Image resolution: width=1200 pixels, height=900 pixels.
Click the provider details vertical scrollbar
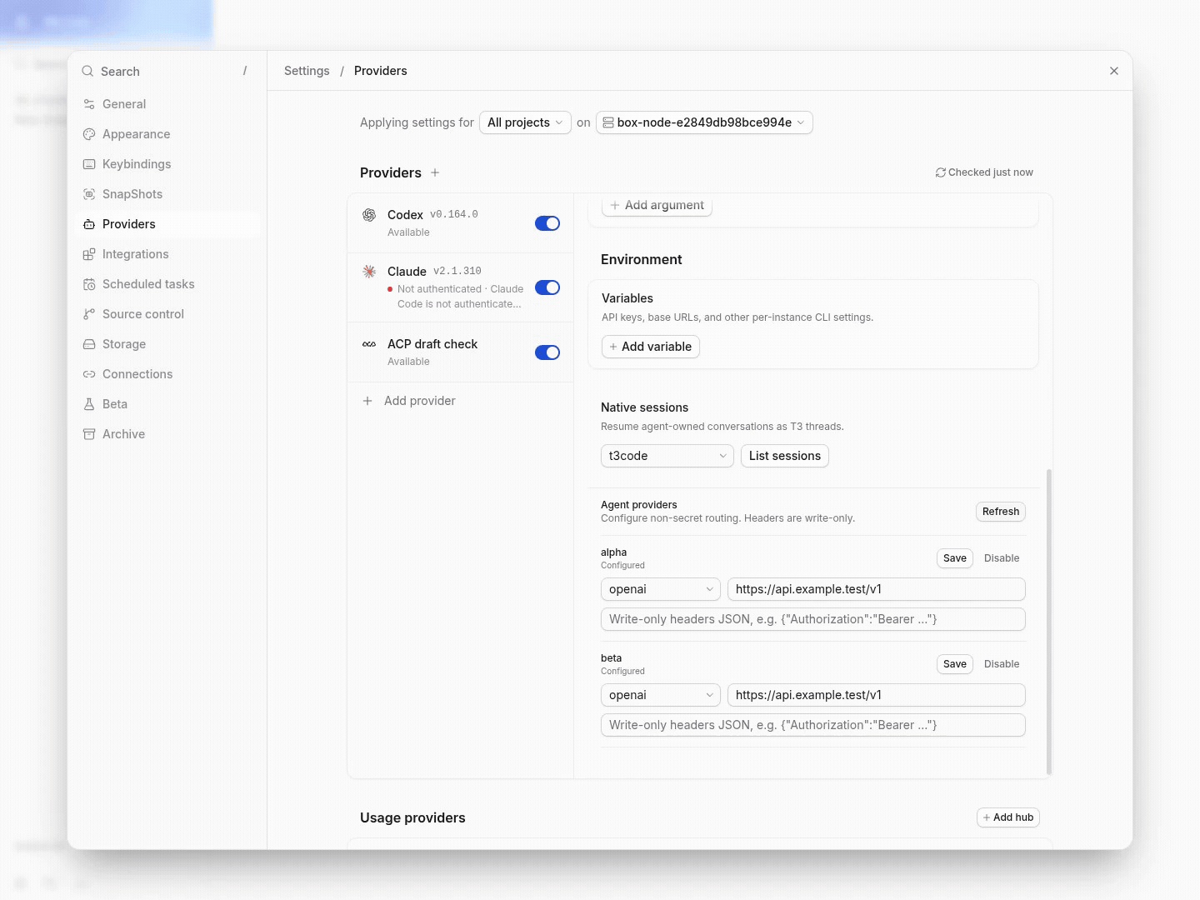point(1049,622)
